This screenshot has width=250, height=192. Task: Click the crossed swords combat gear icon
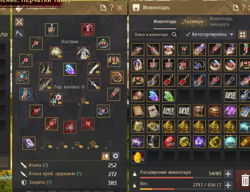tap(19, 22)
